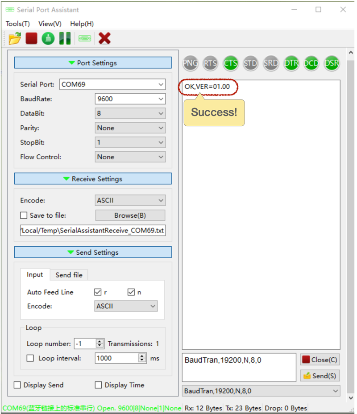Uncheck the Auto Feed Line r checkbox
Screen dimensions: 357x414
pos(98,292)
